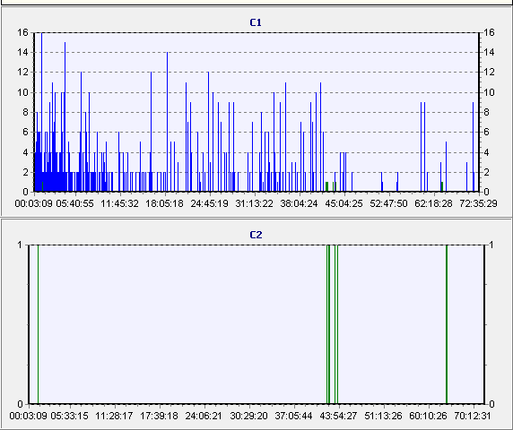The height and width of the screenshot is (430, 513).
Task: Select the tallest blue bar reaching 16 in C1
Action: coord(41,112)
